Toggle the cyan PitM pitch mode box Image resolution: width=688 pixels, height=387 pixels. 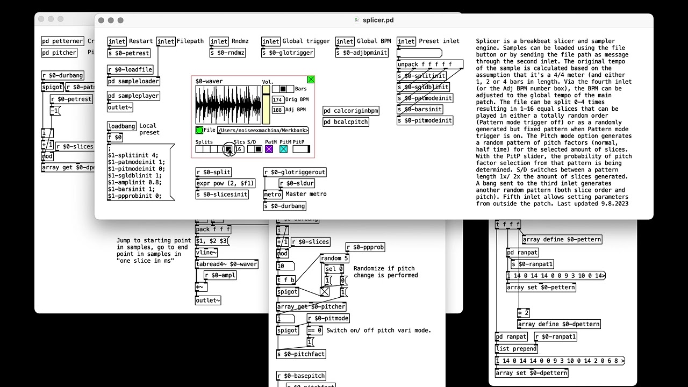click(x=283, y=149)
